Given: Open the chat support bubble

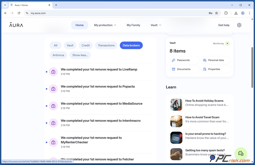Looking at the screenshot, I should coord(241,153).
